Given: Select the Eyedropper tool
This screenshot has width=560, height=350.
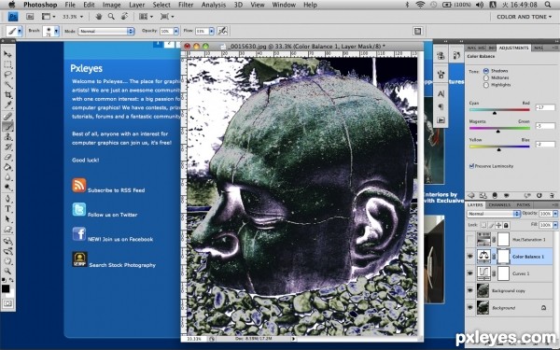Looking at the screenshot, I should click(7, 105).
